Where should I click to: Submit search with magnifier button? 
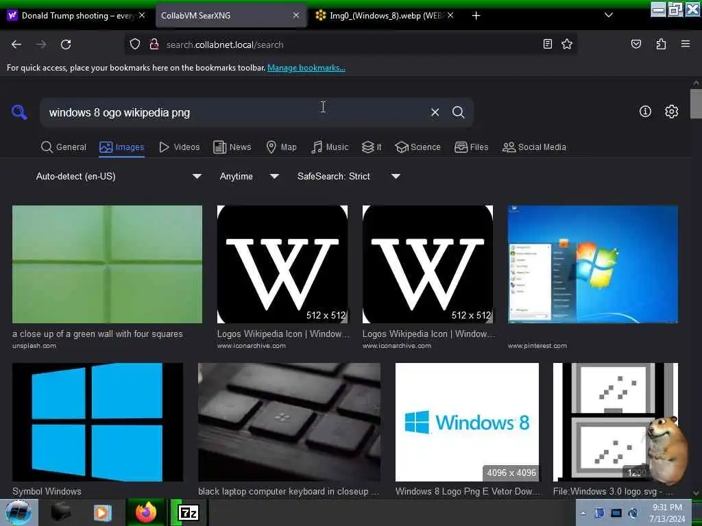(x=458, y=112)
